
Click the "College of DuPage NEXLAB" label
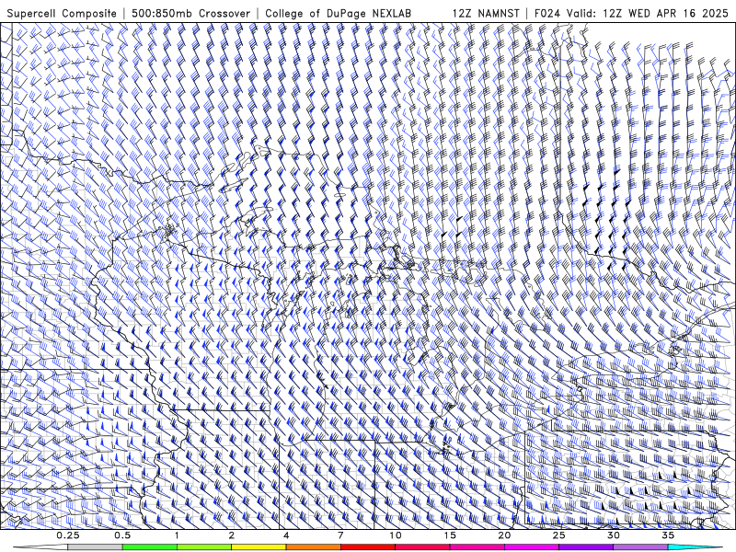coord(338,13)
